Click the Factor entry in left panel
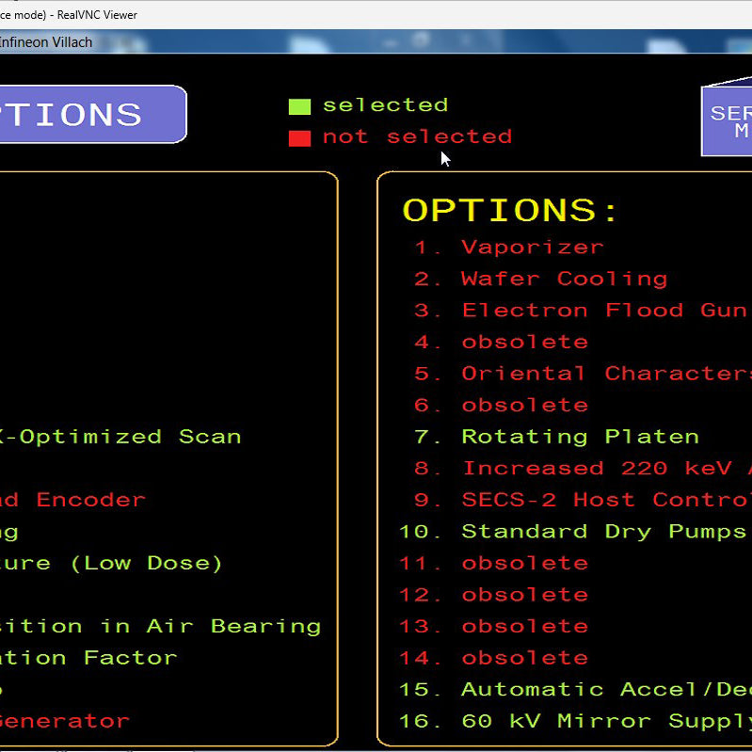752x752 pixels. (x=88, y=658)
